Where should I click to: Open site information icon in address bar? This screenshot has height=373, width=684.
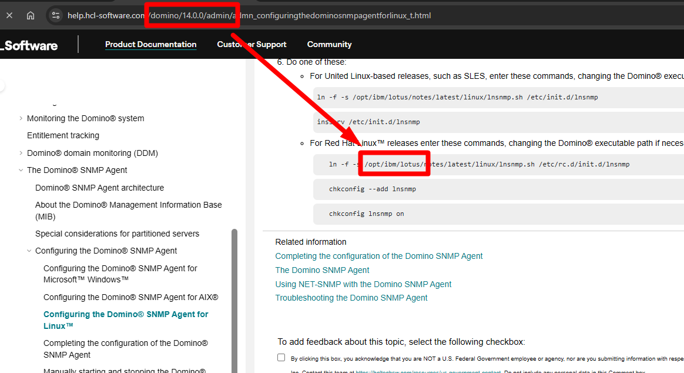tap(56, 15)
